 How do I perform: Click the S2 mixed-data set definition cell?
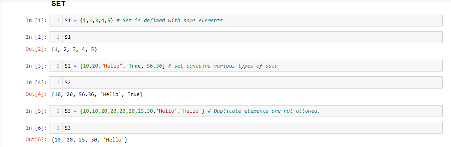(245, 66)
